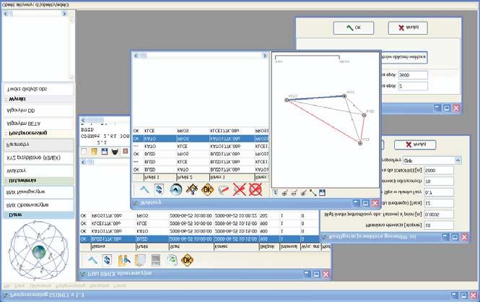Click the OK diamond icon in Pliki RINEX toolbar
This screenshot has width=480, height=302.
click(x=188, y=260)
